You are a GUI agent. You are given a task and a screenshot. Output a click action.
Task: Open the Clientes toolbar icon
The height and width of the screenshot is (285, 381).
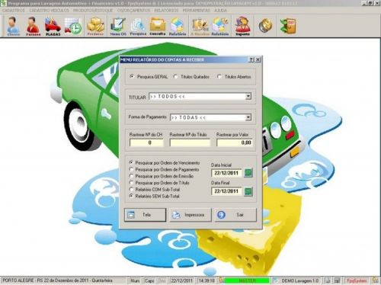pyautogui.click(x=13, y=26)
